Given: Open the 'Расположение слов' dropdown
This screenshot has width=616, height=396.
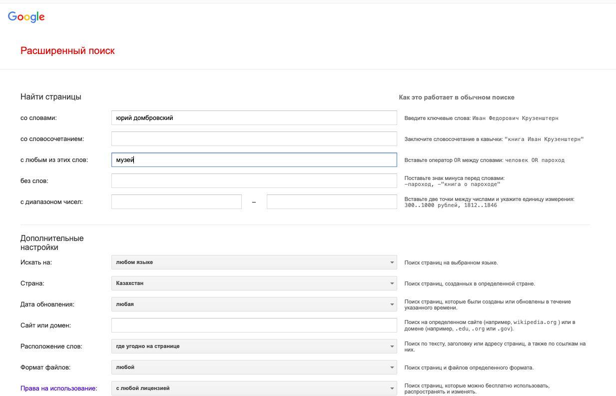Looking at the screenshot, I should [x=254, y=346].
